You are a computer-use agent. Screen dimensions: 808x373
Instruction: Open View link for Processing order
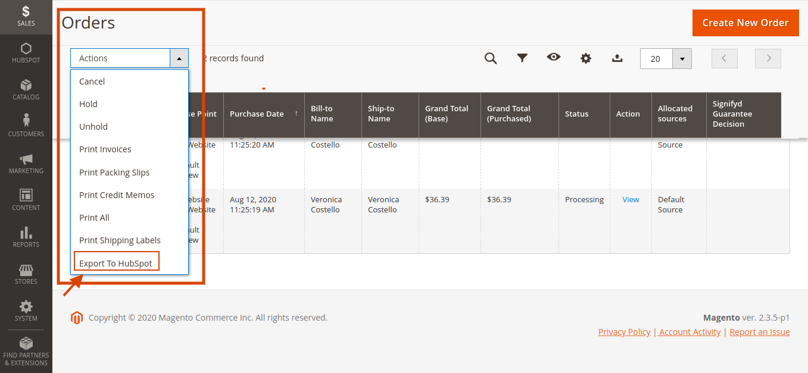tap(631, 200)
